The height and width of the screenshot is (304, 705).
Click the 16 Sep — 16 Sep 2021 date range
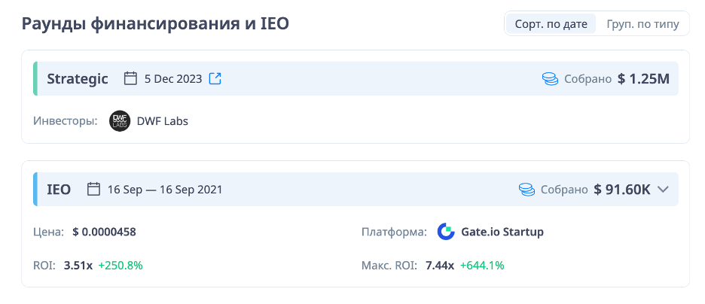pyautogui.click(x=165, y=189)
